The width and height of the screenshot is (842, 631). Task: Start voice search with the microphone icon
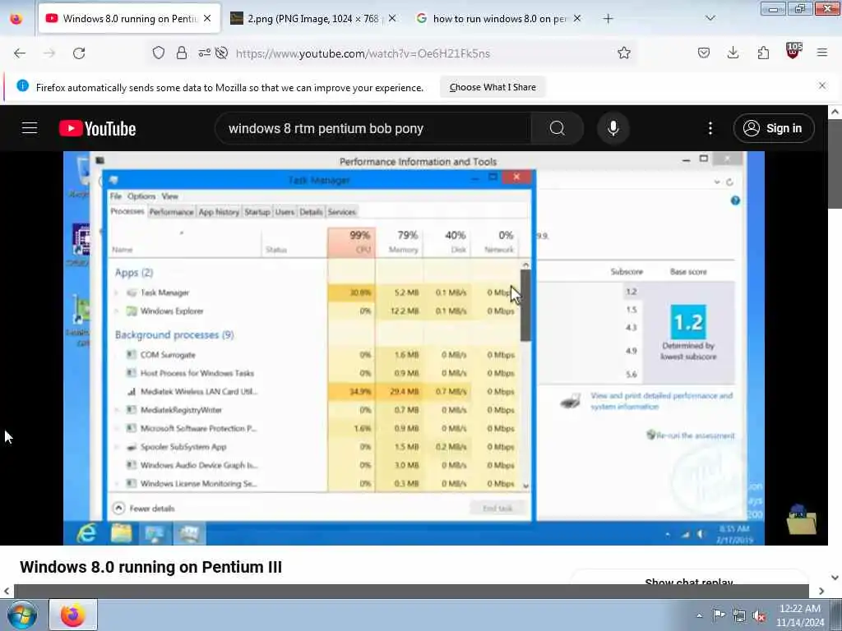613,128
